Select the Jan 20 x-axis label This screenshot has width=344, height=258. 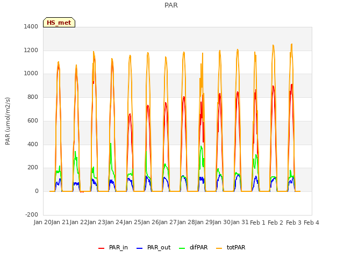(42, 223)
